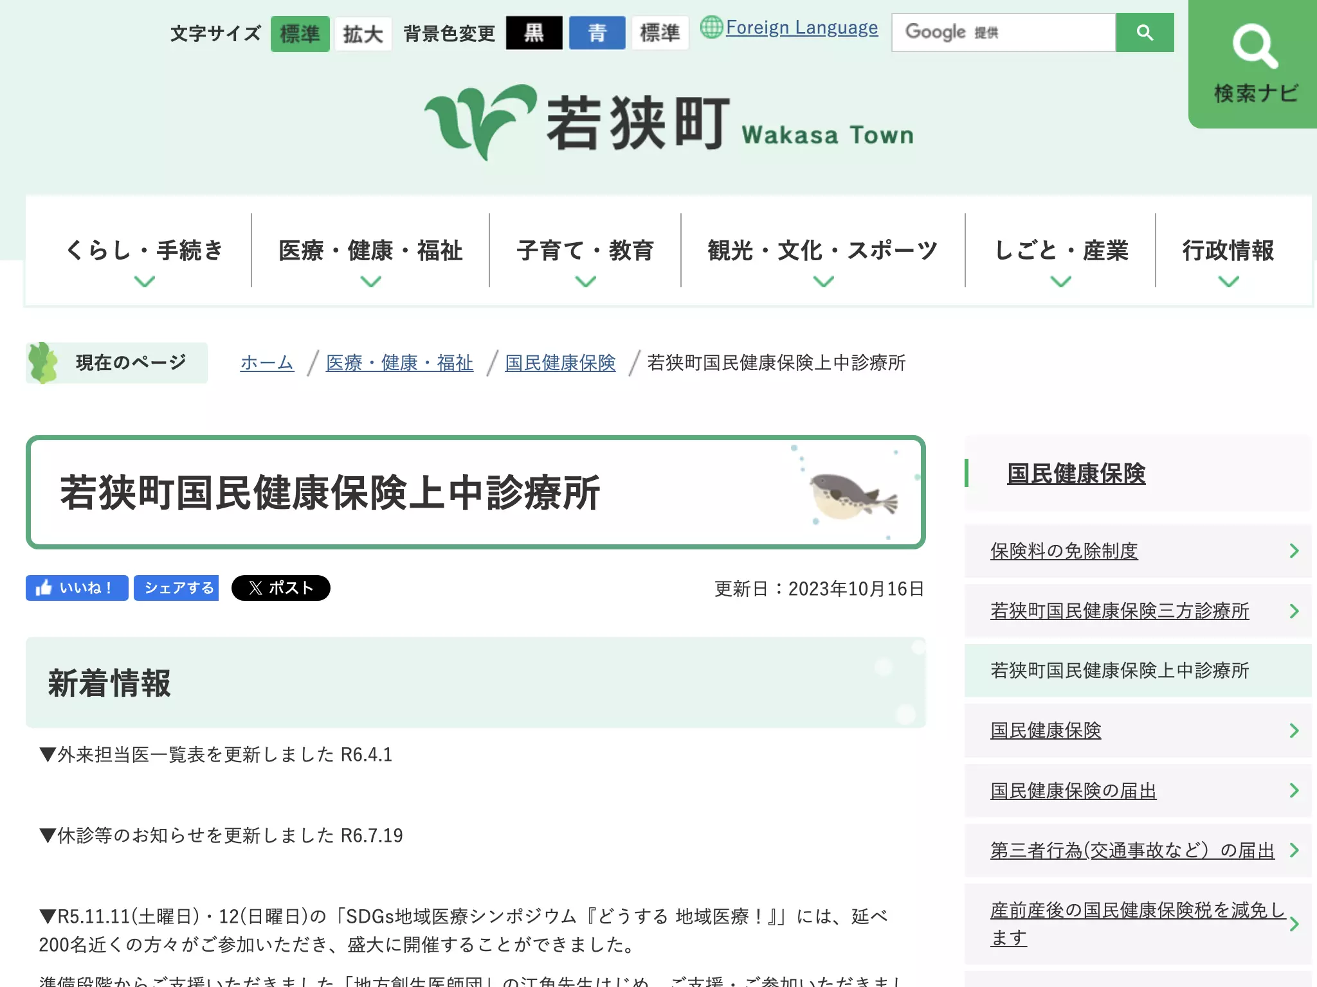Expand the くらし・手続き menu chevron
1317x987 pixels.
pyautogui.click(x=145, y=281)
